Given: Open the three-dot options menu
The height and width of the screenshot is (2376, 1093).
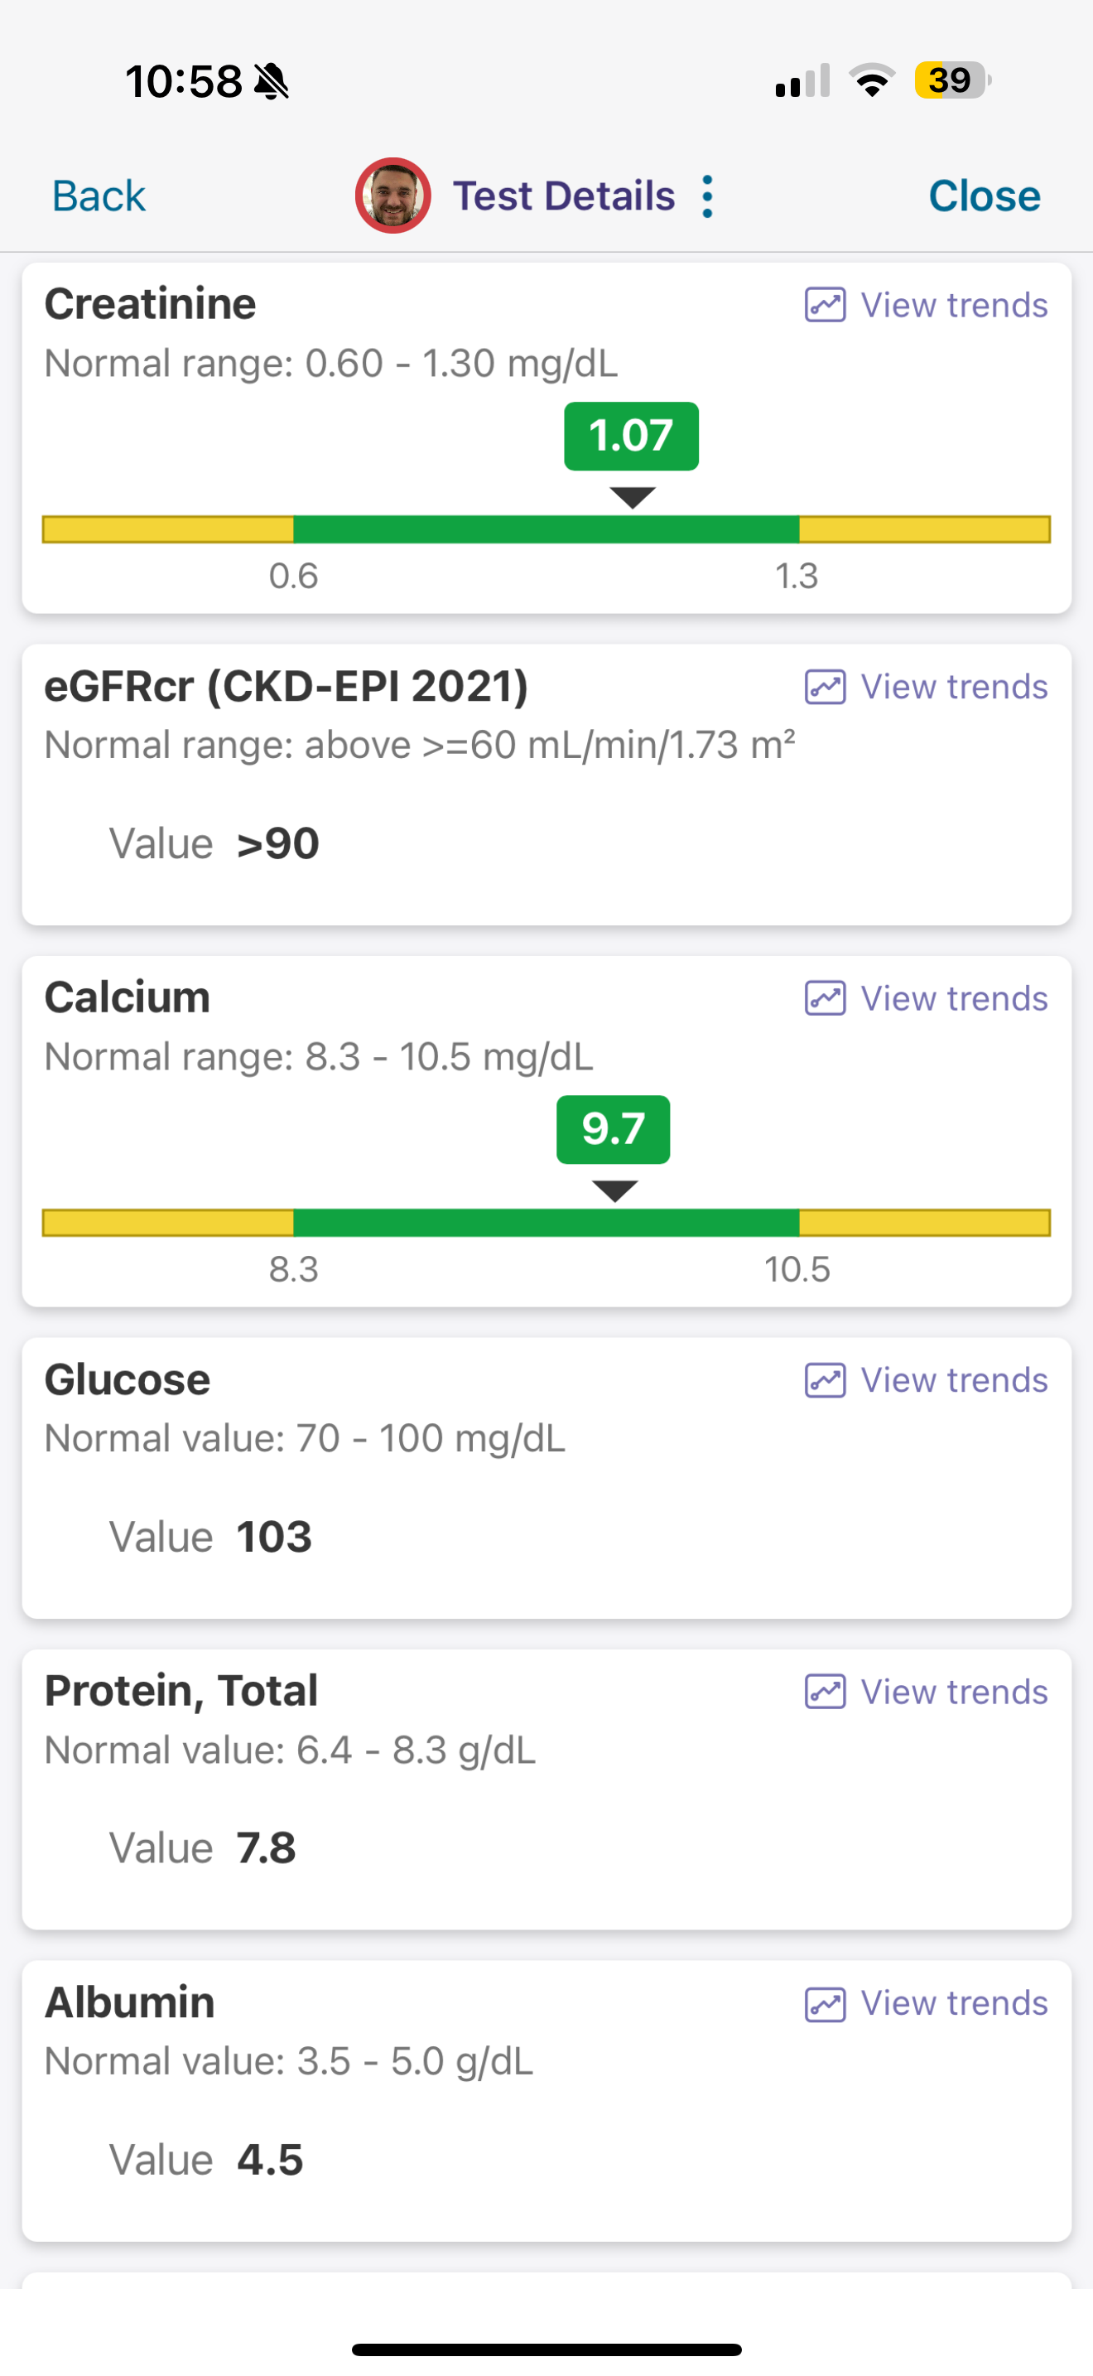Looking at the screenshot, I should point(707,196).
